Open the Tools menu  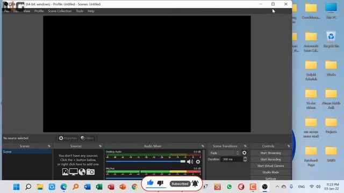pos(80,11)
